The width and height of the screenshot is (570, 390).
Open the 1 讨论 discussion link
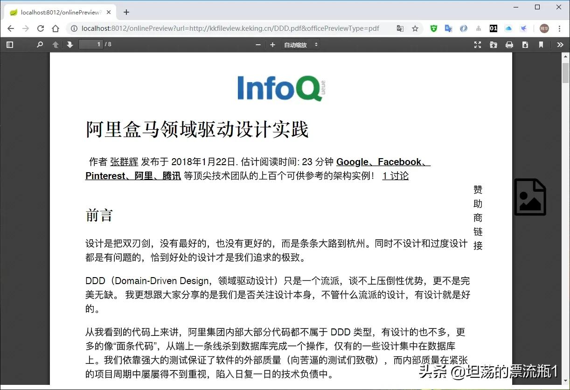tap(395, 176)
